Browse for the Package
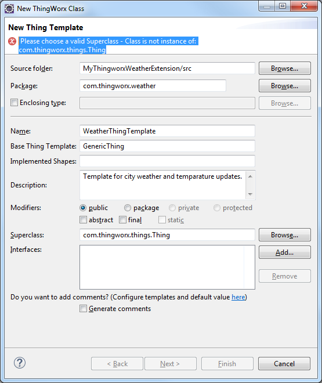 coord(285,86)
